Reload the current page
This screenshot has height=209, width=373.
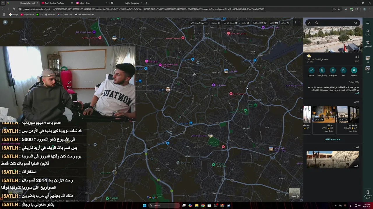13,9
